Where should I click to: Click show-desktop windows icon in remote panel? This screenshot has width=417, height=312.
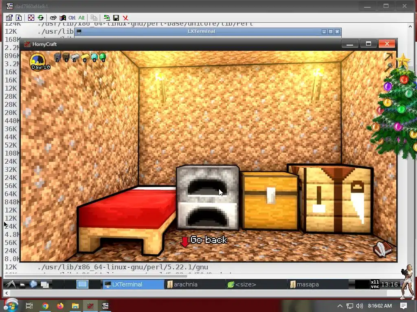click(45, 284)
